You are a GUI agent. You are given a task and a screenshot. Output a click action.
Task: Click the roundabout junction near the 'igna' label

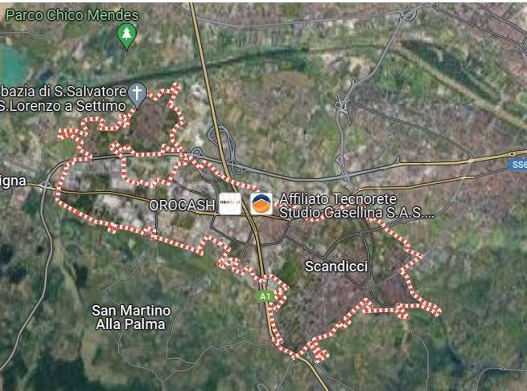[x=47, y=184]
